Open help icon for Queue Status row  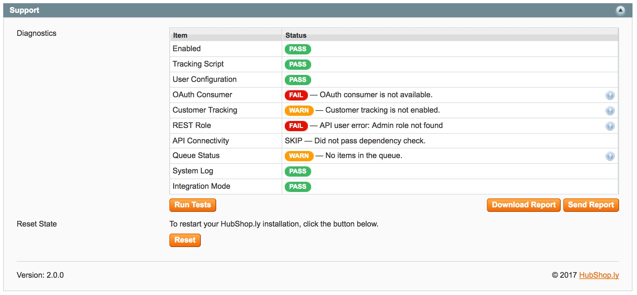tap(610, 156)
